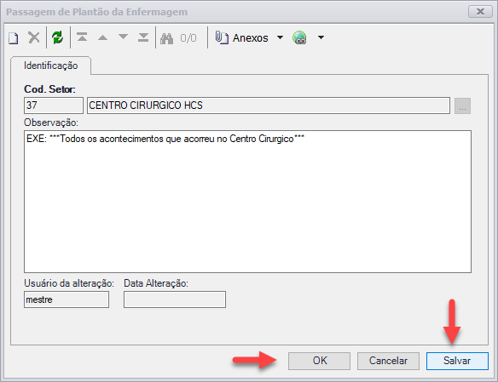The height and width of the screenshot is (382, 498).
Task: Click the Data Alteração field
Action: 175,299
